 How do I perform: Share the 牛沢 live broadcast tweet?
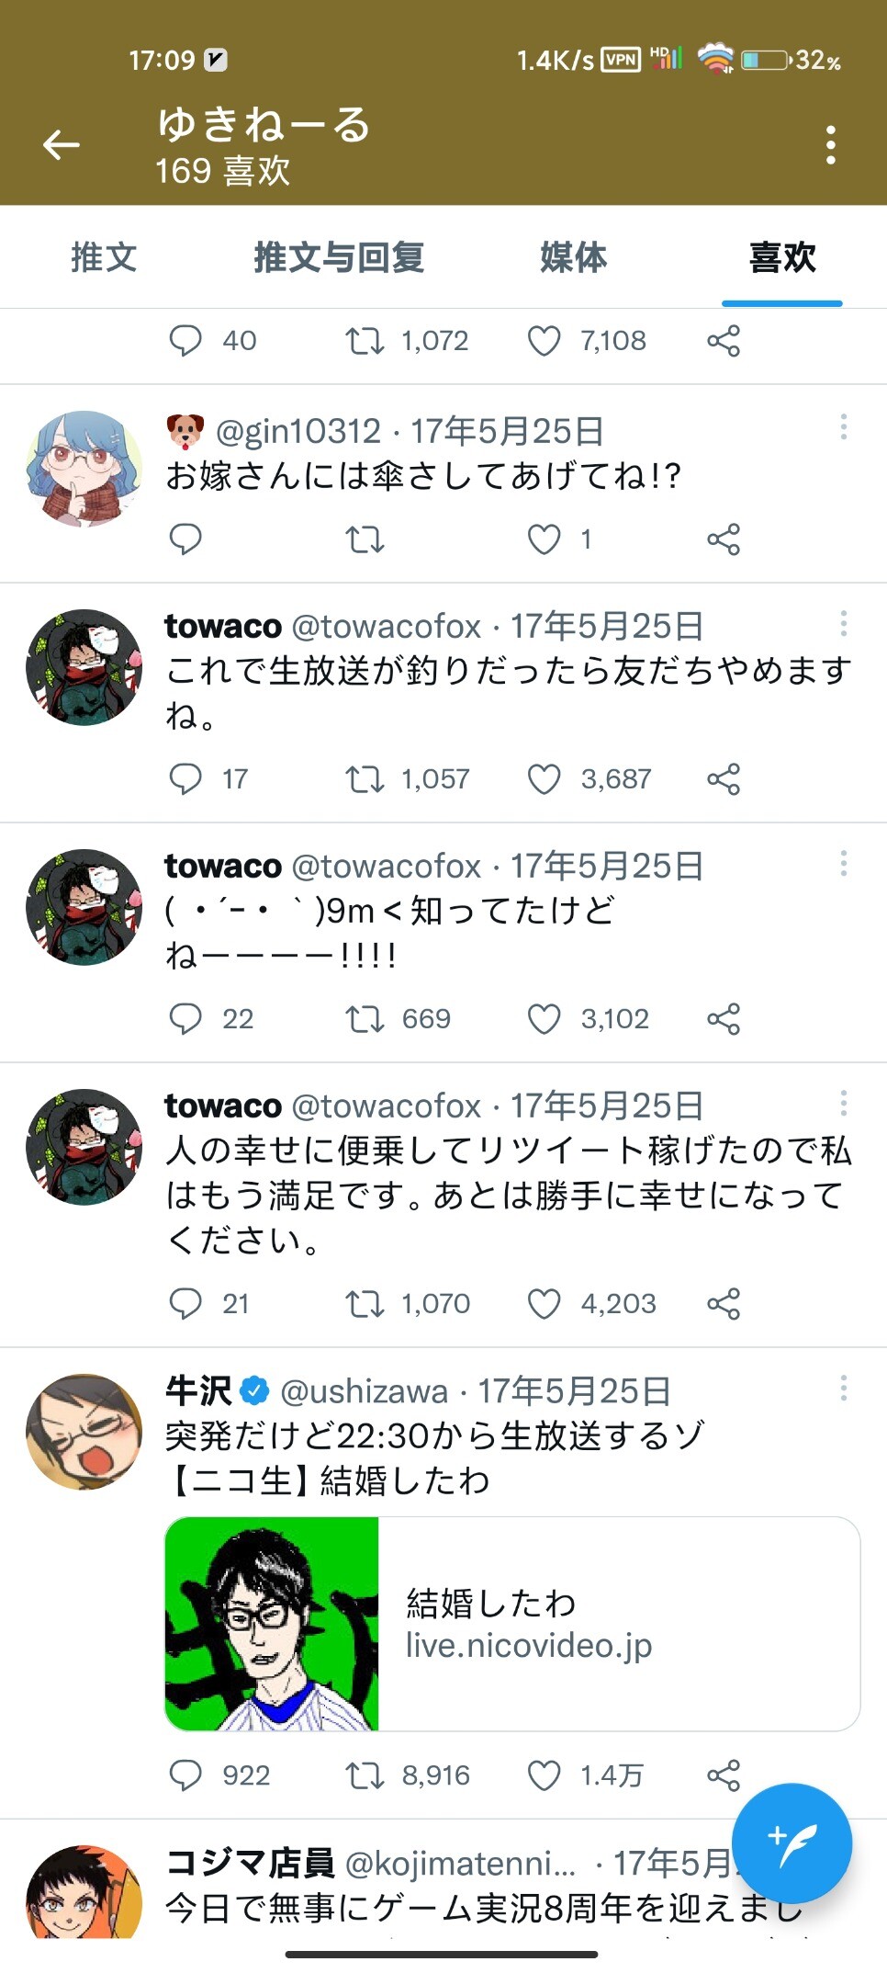tap(724, 1775)
